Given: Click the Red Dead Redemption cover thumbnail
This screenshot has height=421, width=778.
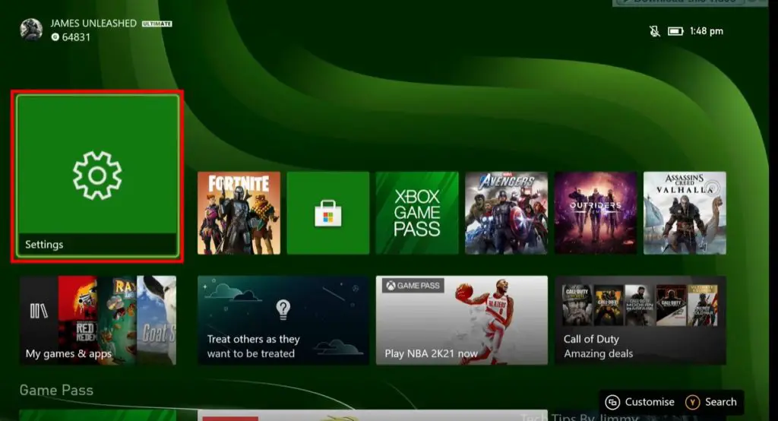Looking at the screenshot, I should pos(78,320).
